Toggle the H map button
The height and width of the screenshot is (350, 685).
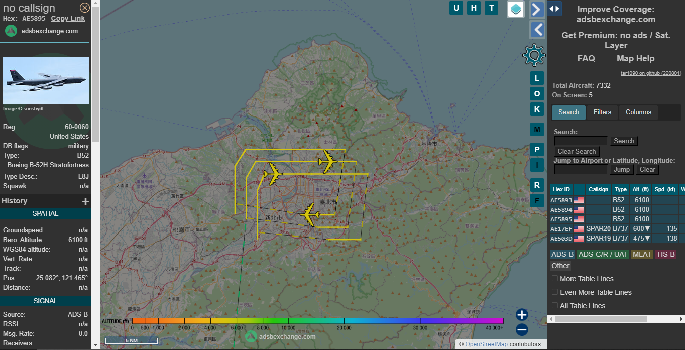click(x=474, y=8)
